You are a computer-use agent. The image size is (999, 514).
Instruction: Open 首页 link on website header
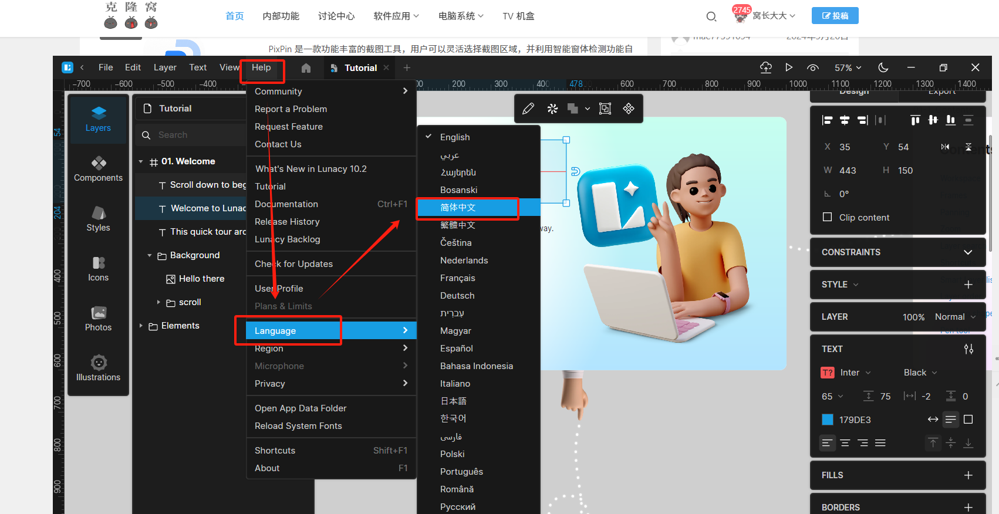click(235, 16)
